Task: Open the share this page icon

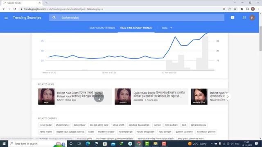Action: [229, 9]
